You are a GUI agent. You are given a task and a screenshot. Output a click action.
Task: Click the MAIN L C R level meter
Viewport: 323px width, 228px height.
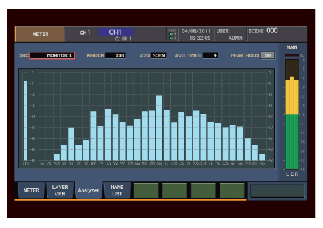coord(292,114)
